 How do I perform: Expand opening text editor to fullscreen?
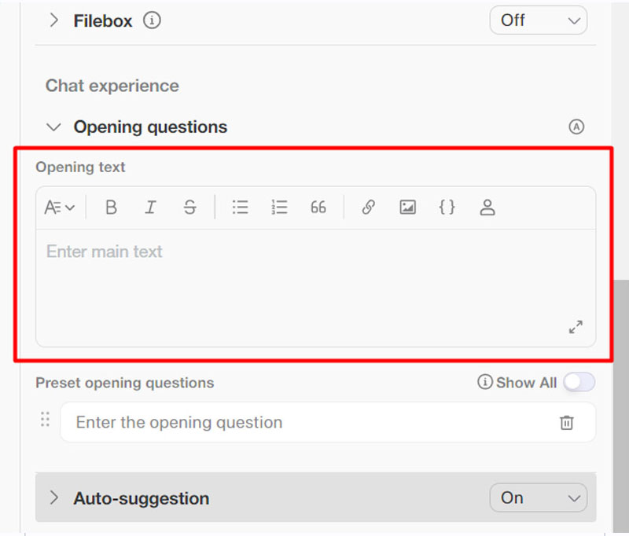point(576,327)
